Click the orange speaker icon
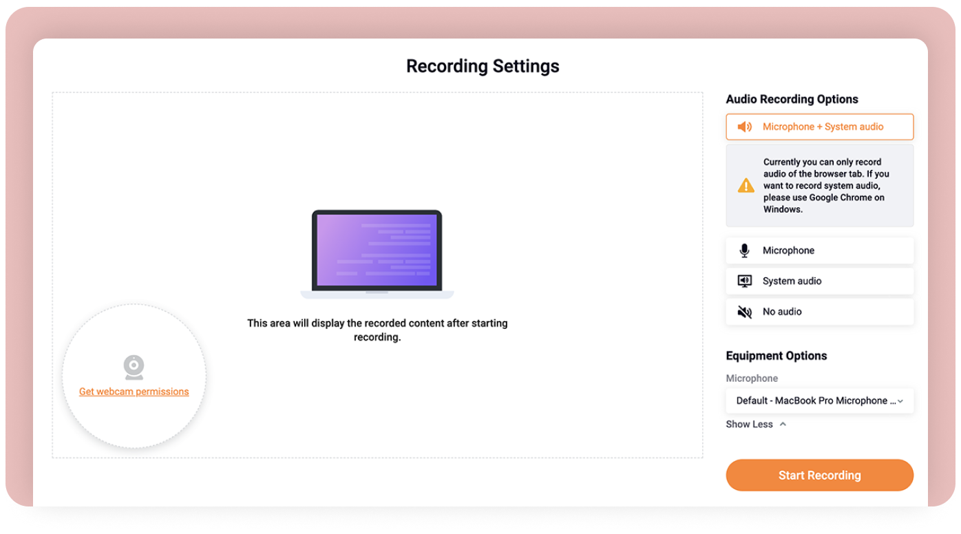The width and height of the screenshot is (961, 534). coord(745,127)
